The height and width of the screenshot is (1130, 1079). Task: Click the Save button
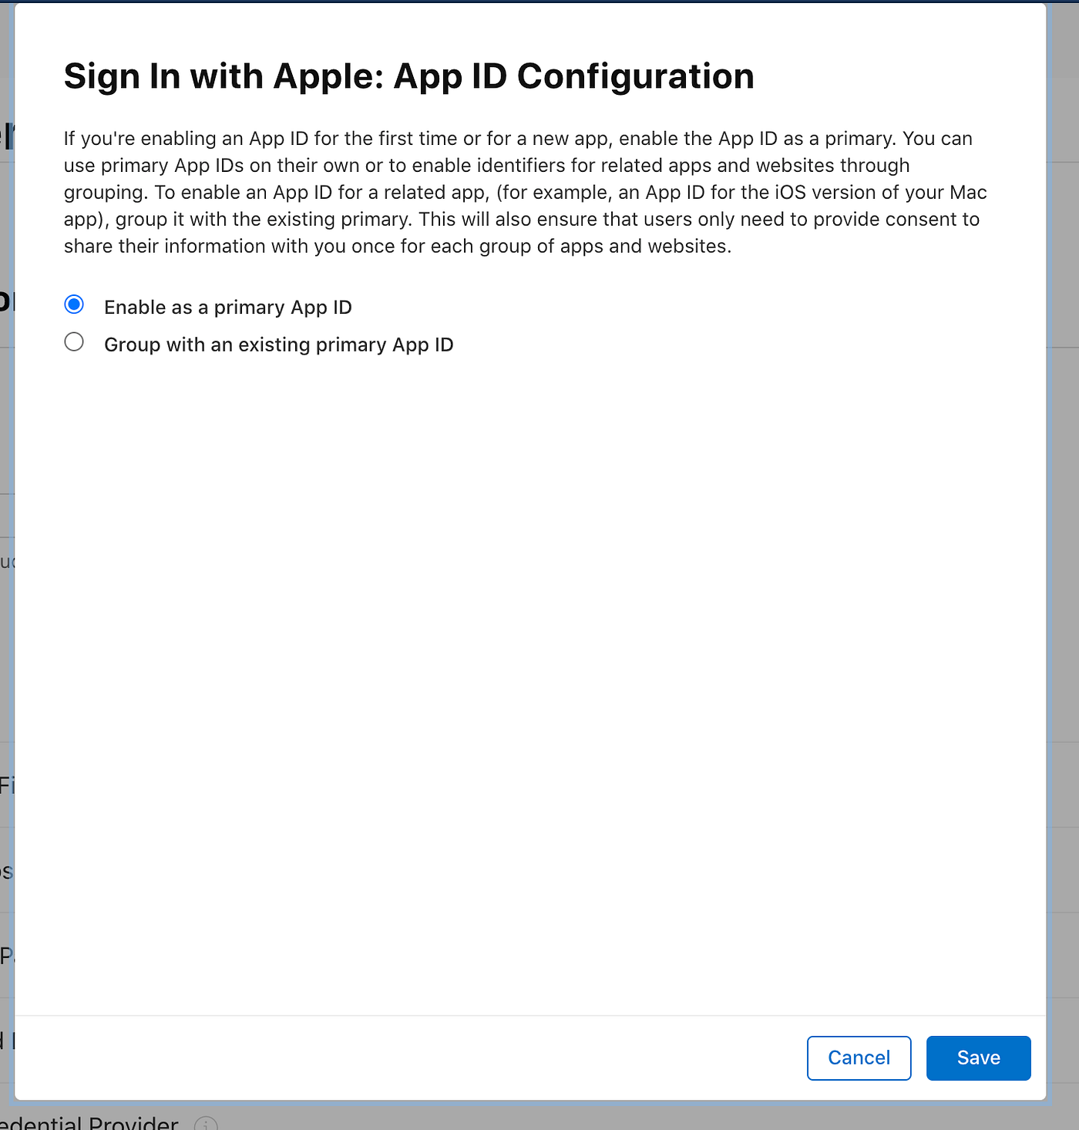[x=978, y=1058]
